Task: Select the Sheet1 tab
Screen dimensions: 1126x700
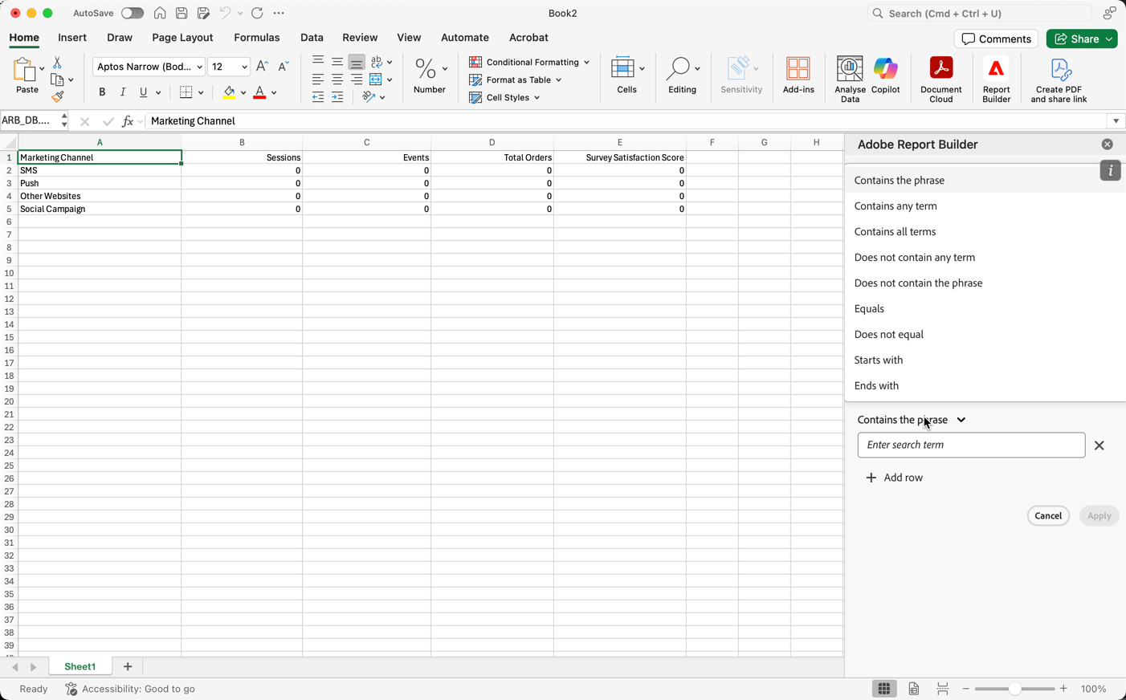Action: [x=80, y=666]
